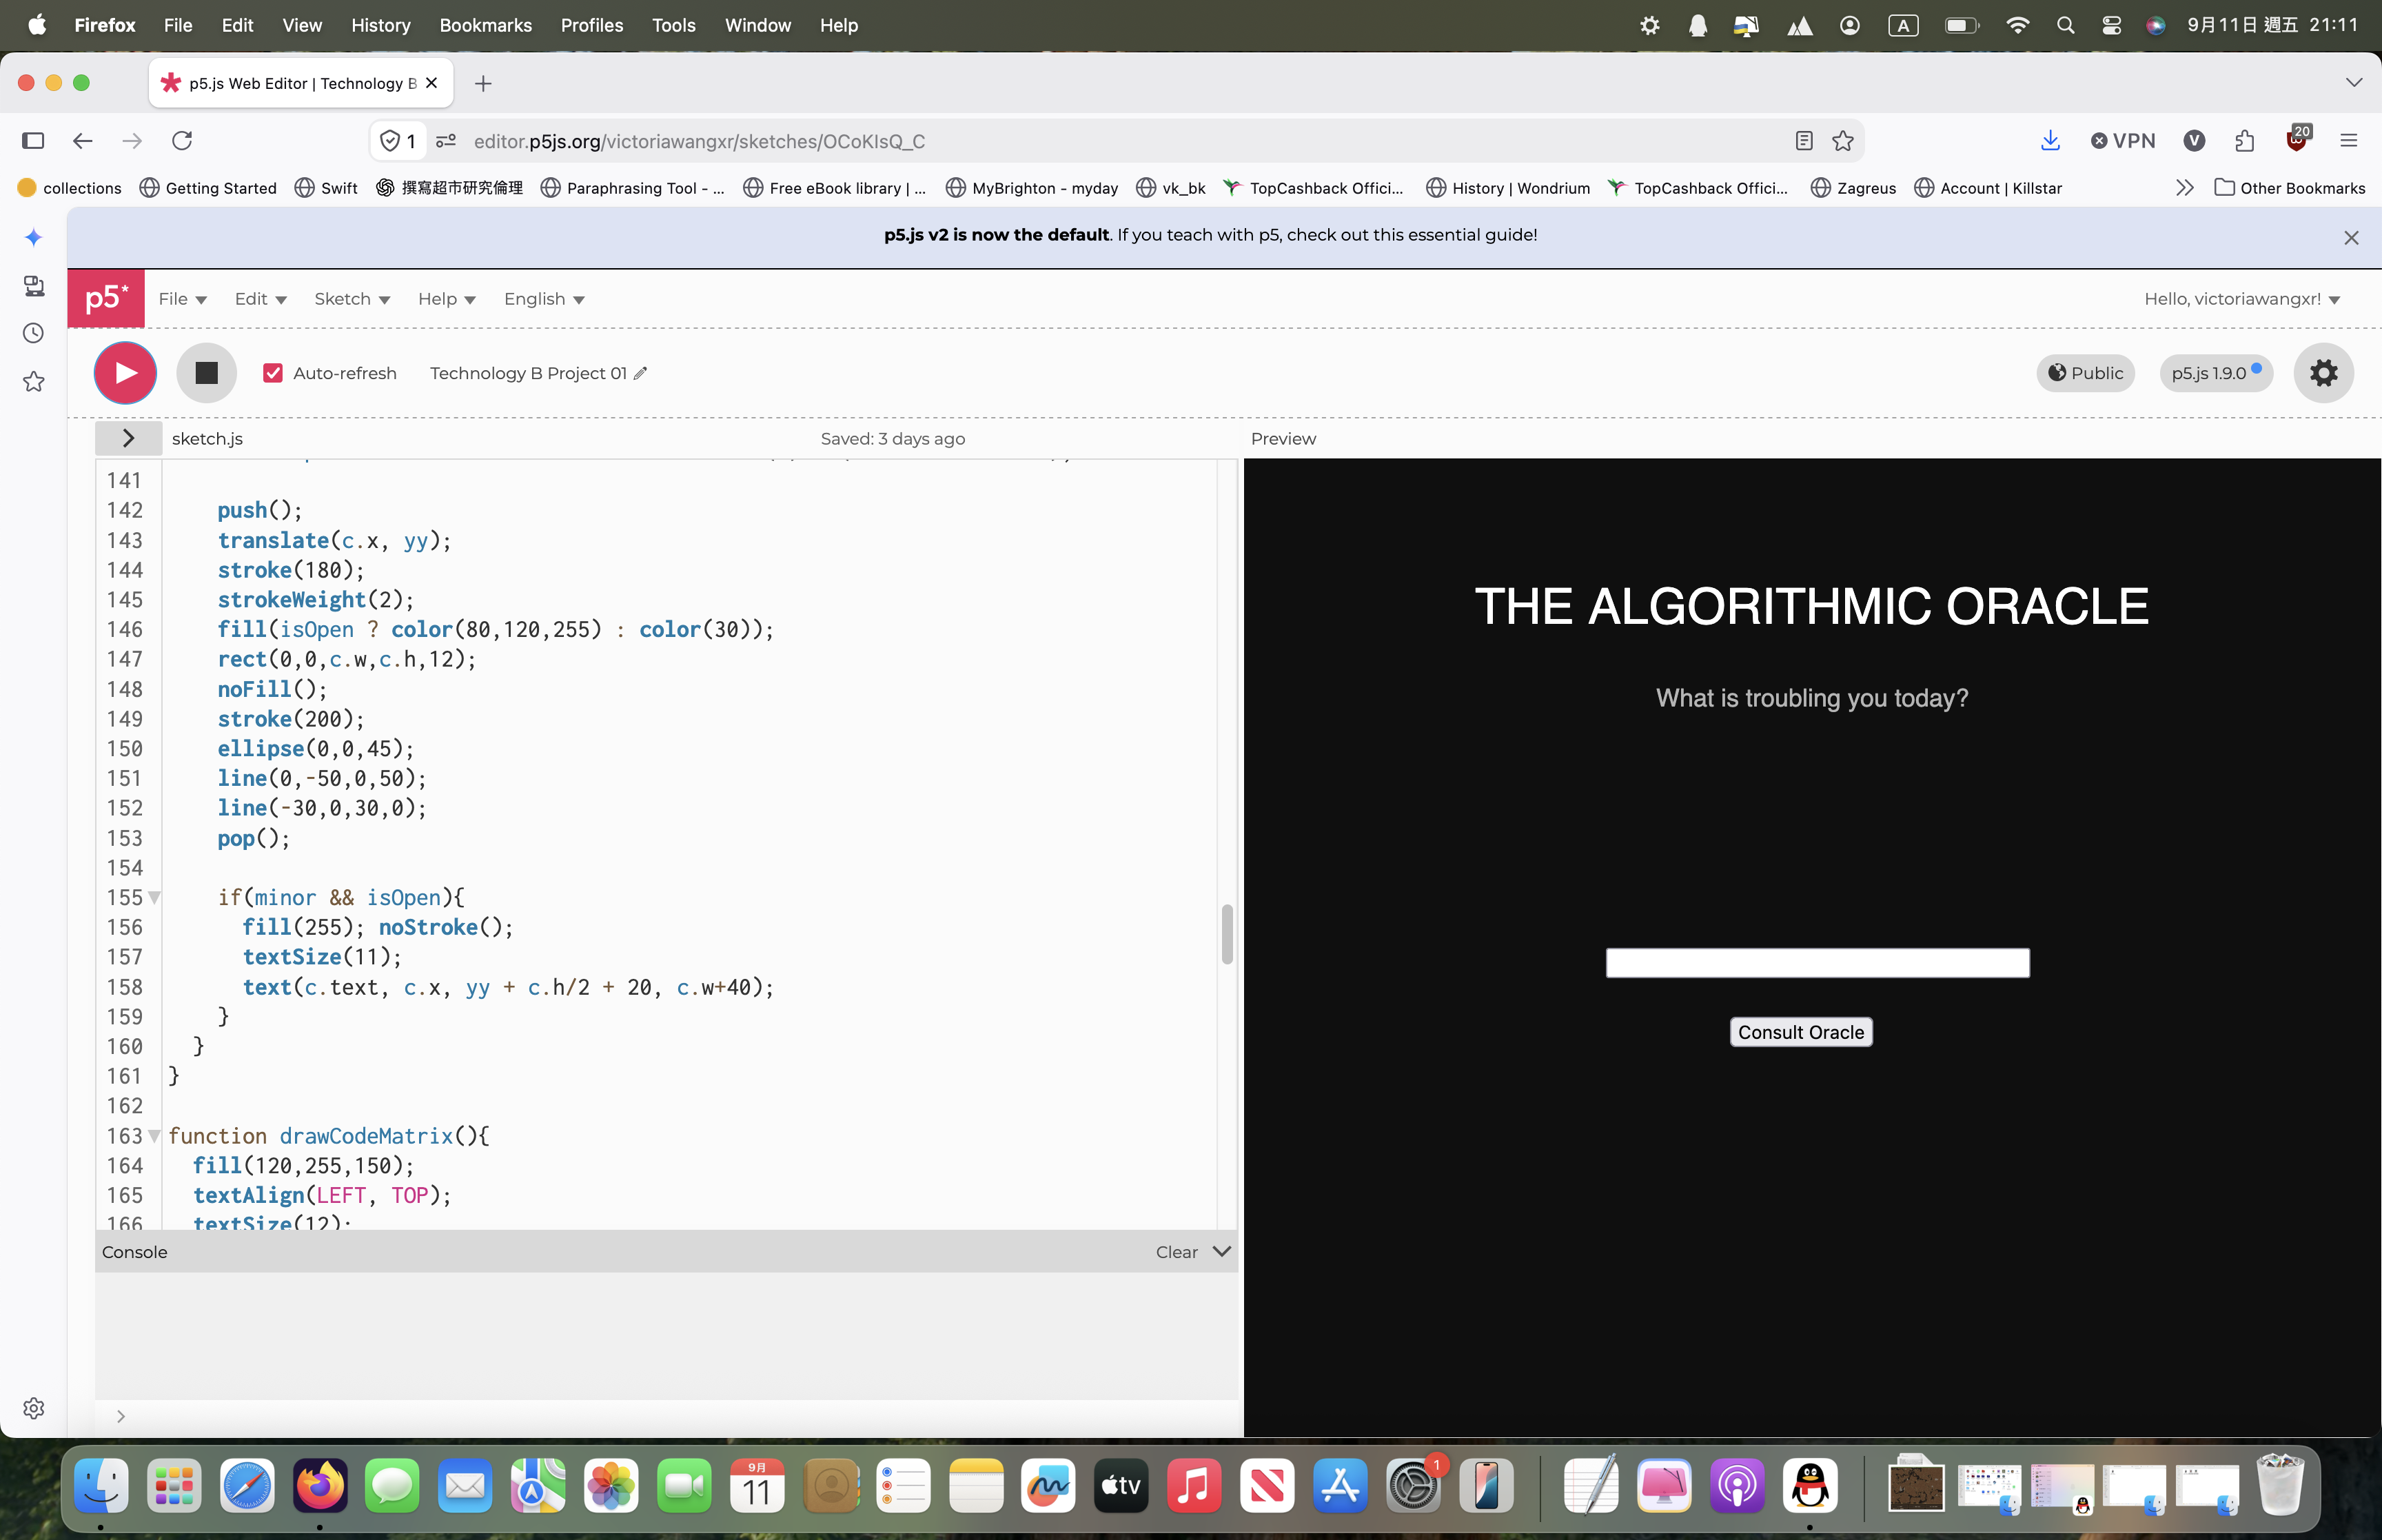Edit the sketch name with the pencil icon
The height and width of the screenshot is (1540, 2382).
[x=641, y=373]
